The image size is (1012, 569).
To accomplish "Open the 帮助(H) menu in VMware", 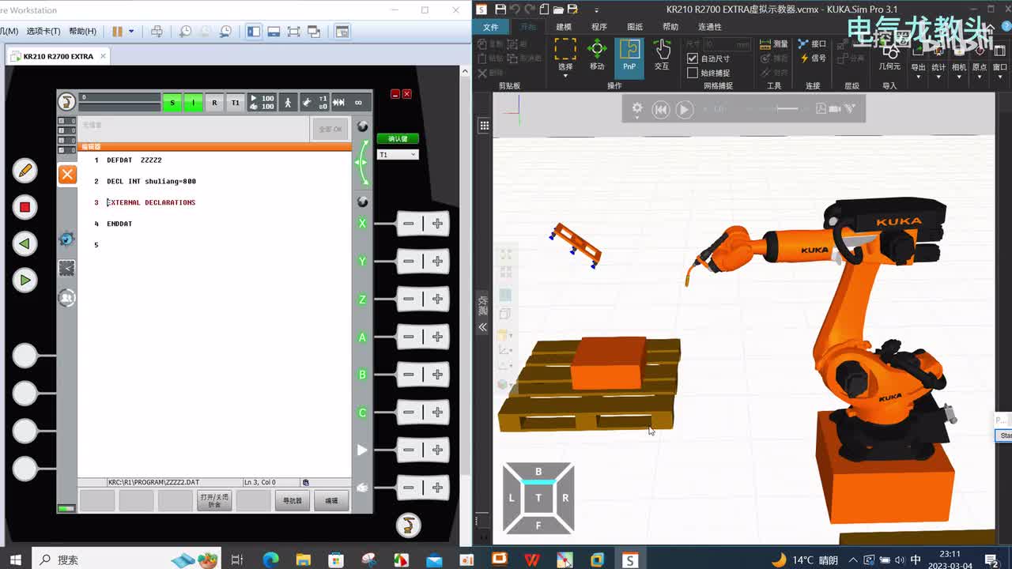I will (82, 32).
